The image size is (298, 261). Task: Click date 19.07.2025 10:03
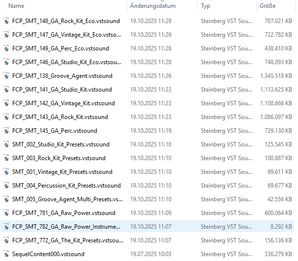click(x=151, y=254)
